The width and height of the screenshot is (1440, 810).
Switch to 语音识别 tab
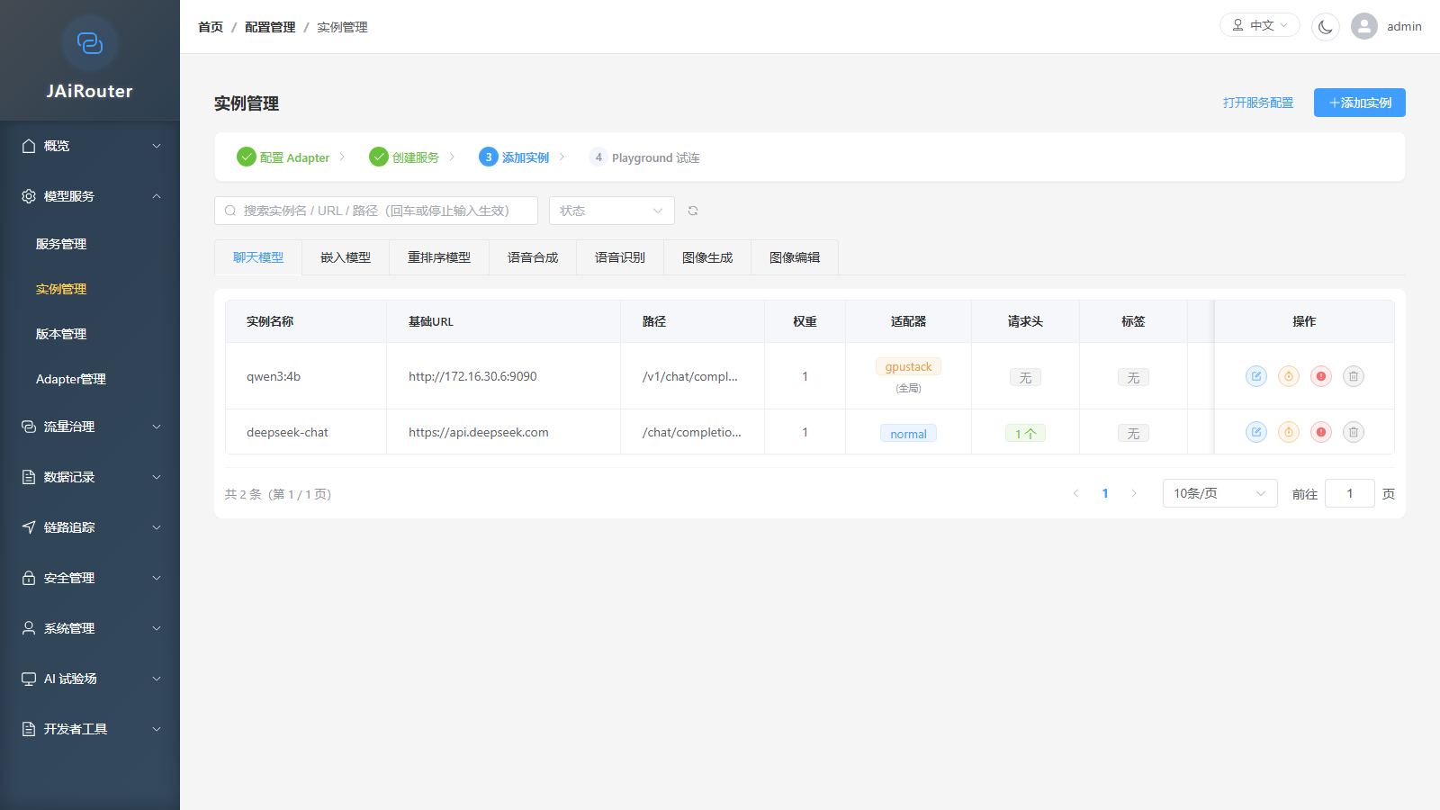[620, 257]
